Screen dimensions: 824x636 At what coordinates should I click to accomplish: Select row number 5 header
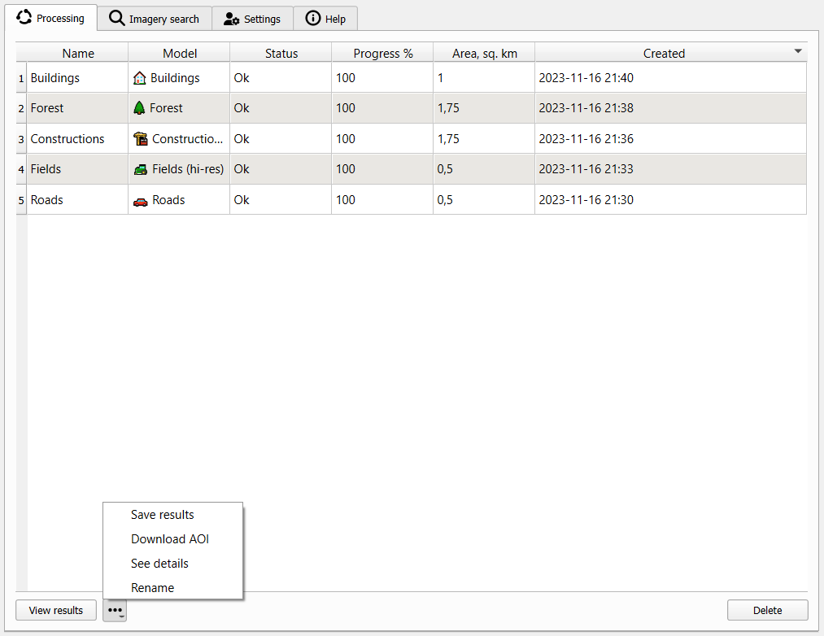click(x=21, y=200)
